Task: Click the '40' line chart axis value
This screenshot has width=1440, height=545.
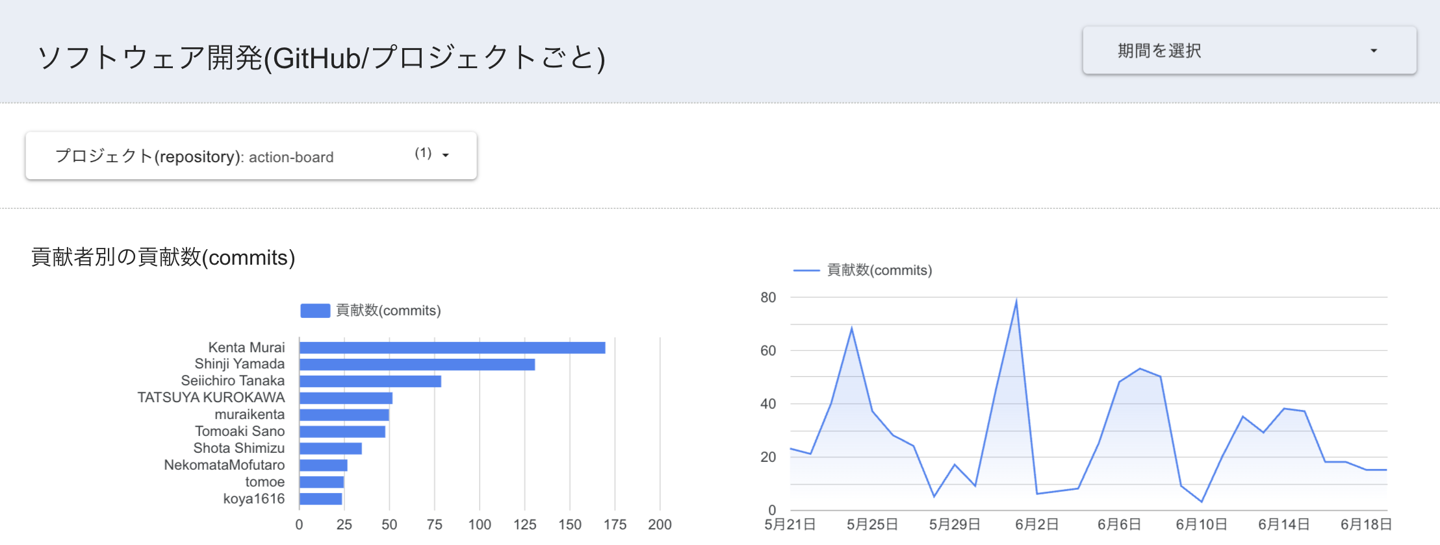Action: (768, 404)
